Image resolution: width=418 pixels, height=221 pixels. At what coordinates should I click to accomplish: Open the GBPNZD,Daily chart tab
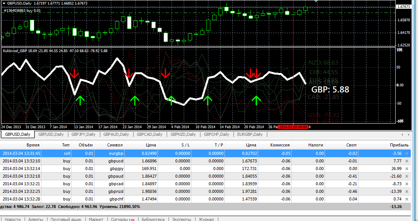(x=183, y=134)
